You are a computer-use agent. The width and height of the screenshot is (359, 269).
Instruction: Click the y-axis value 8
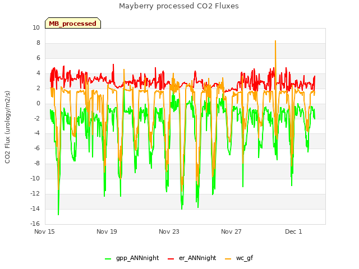[38, 43]
